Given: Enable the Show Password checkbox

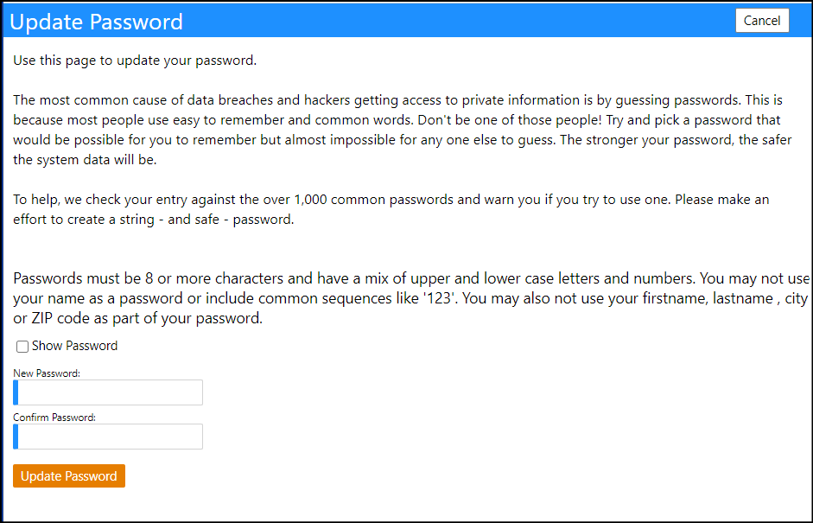Looking at the screenshot, I should click(x=22, y=347).
